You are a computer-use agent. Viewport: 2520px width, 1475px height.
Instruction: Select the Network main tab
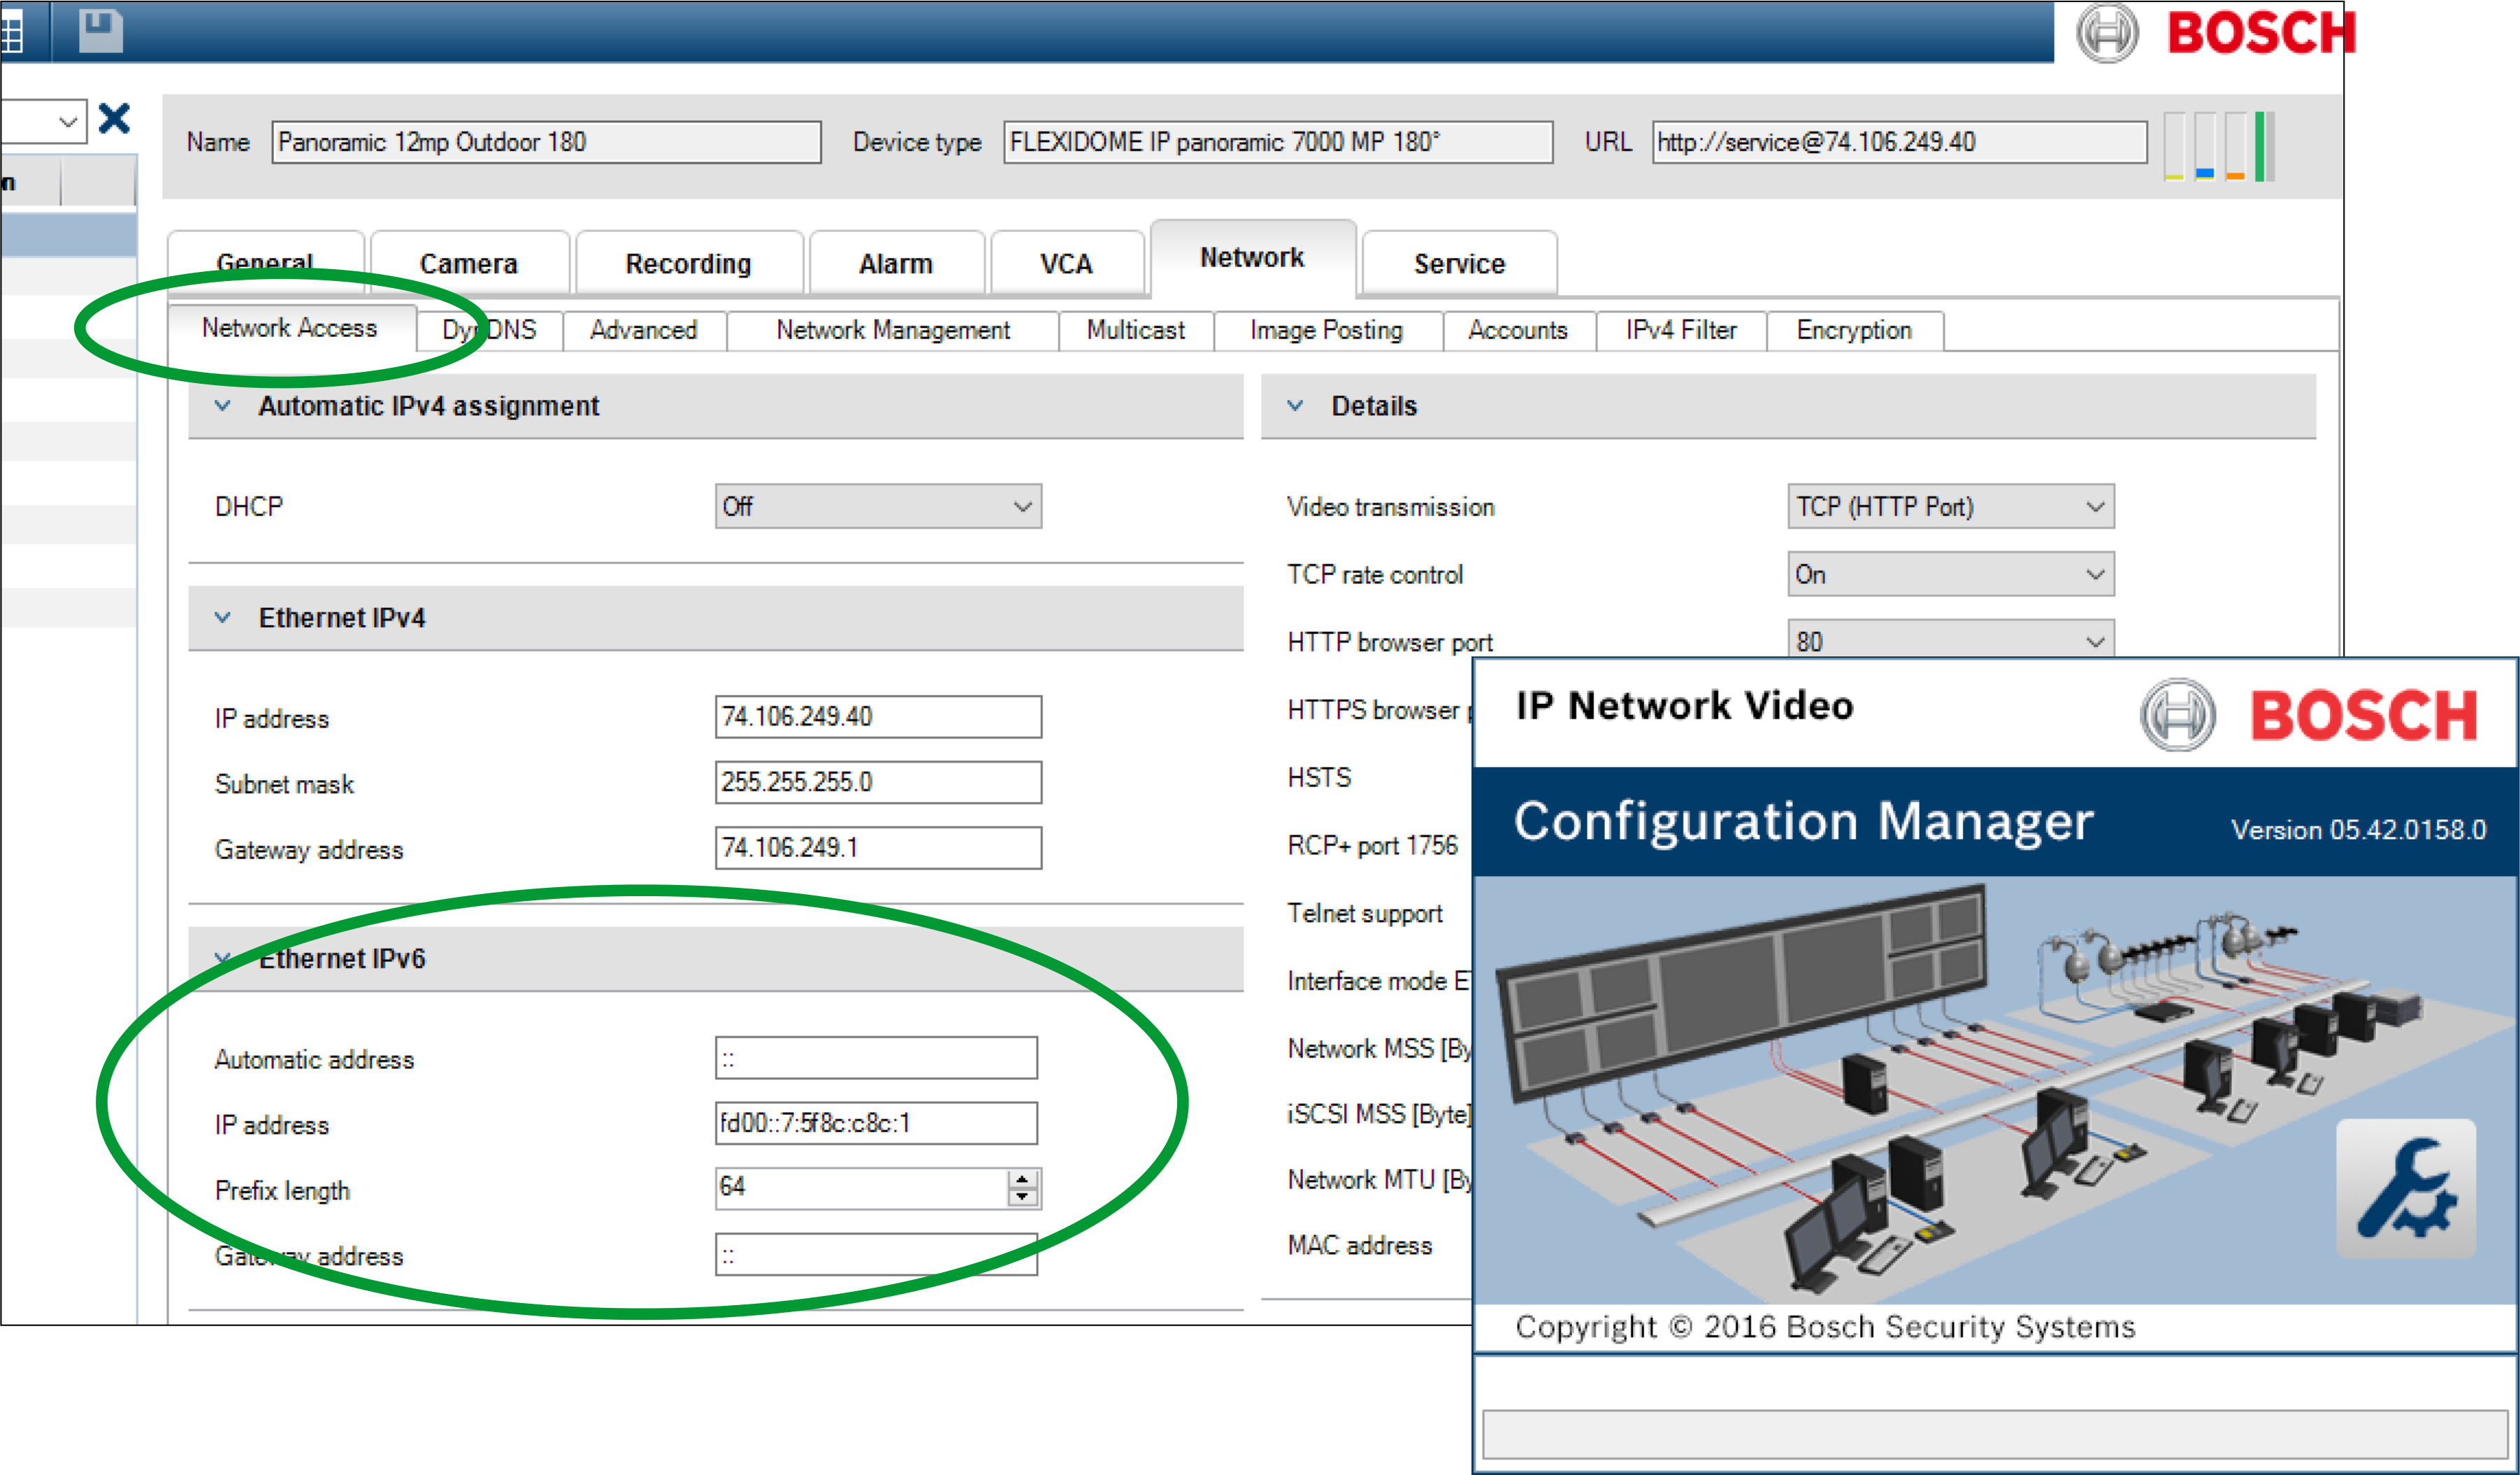(x=1252, y=258)
